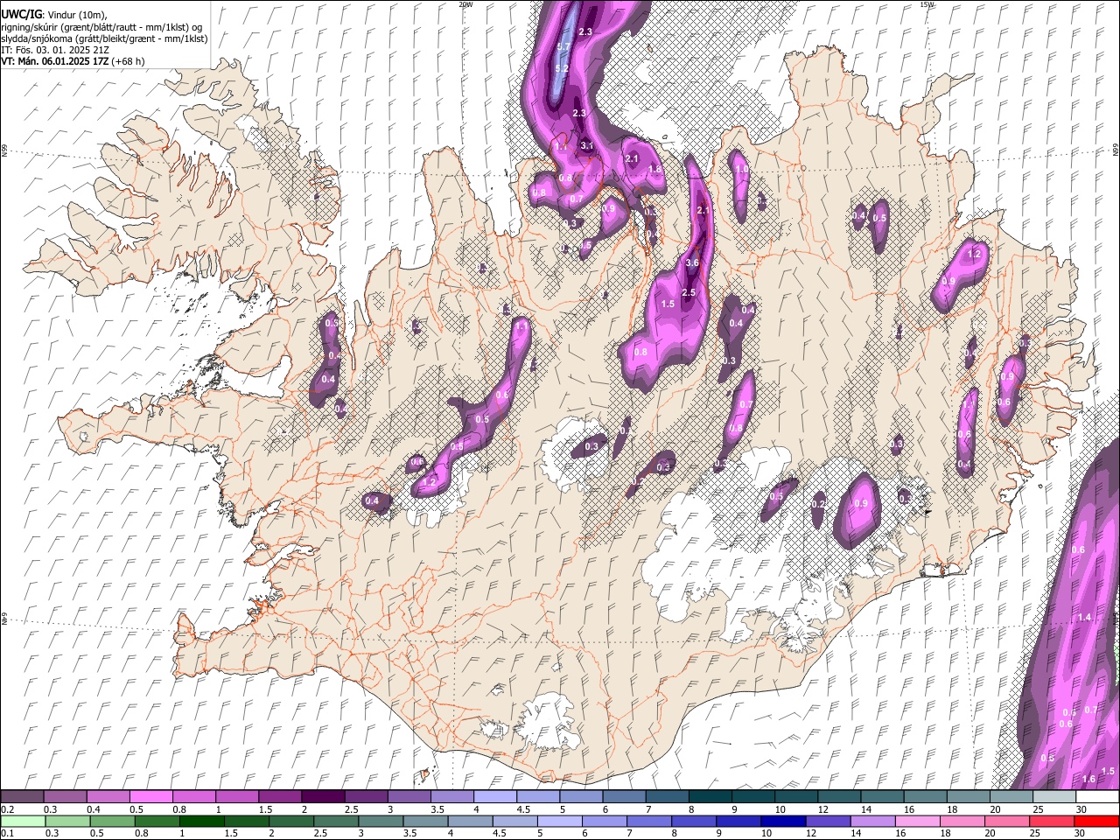
Task: Click the 'rigning/skúrir' legend line
Action: (103, 26)
